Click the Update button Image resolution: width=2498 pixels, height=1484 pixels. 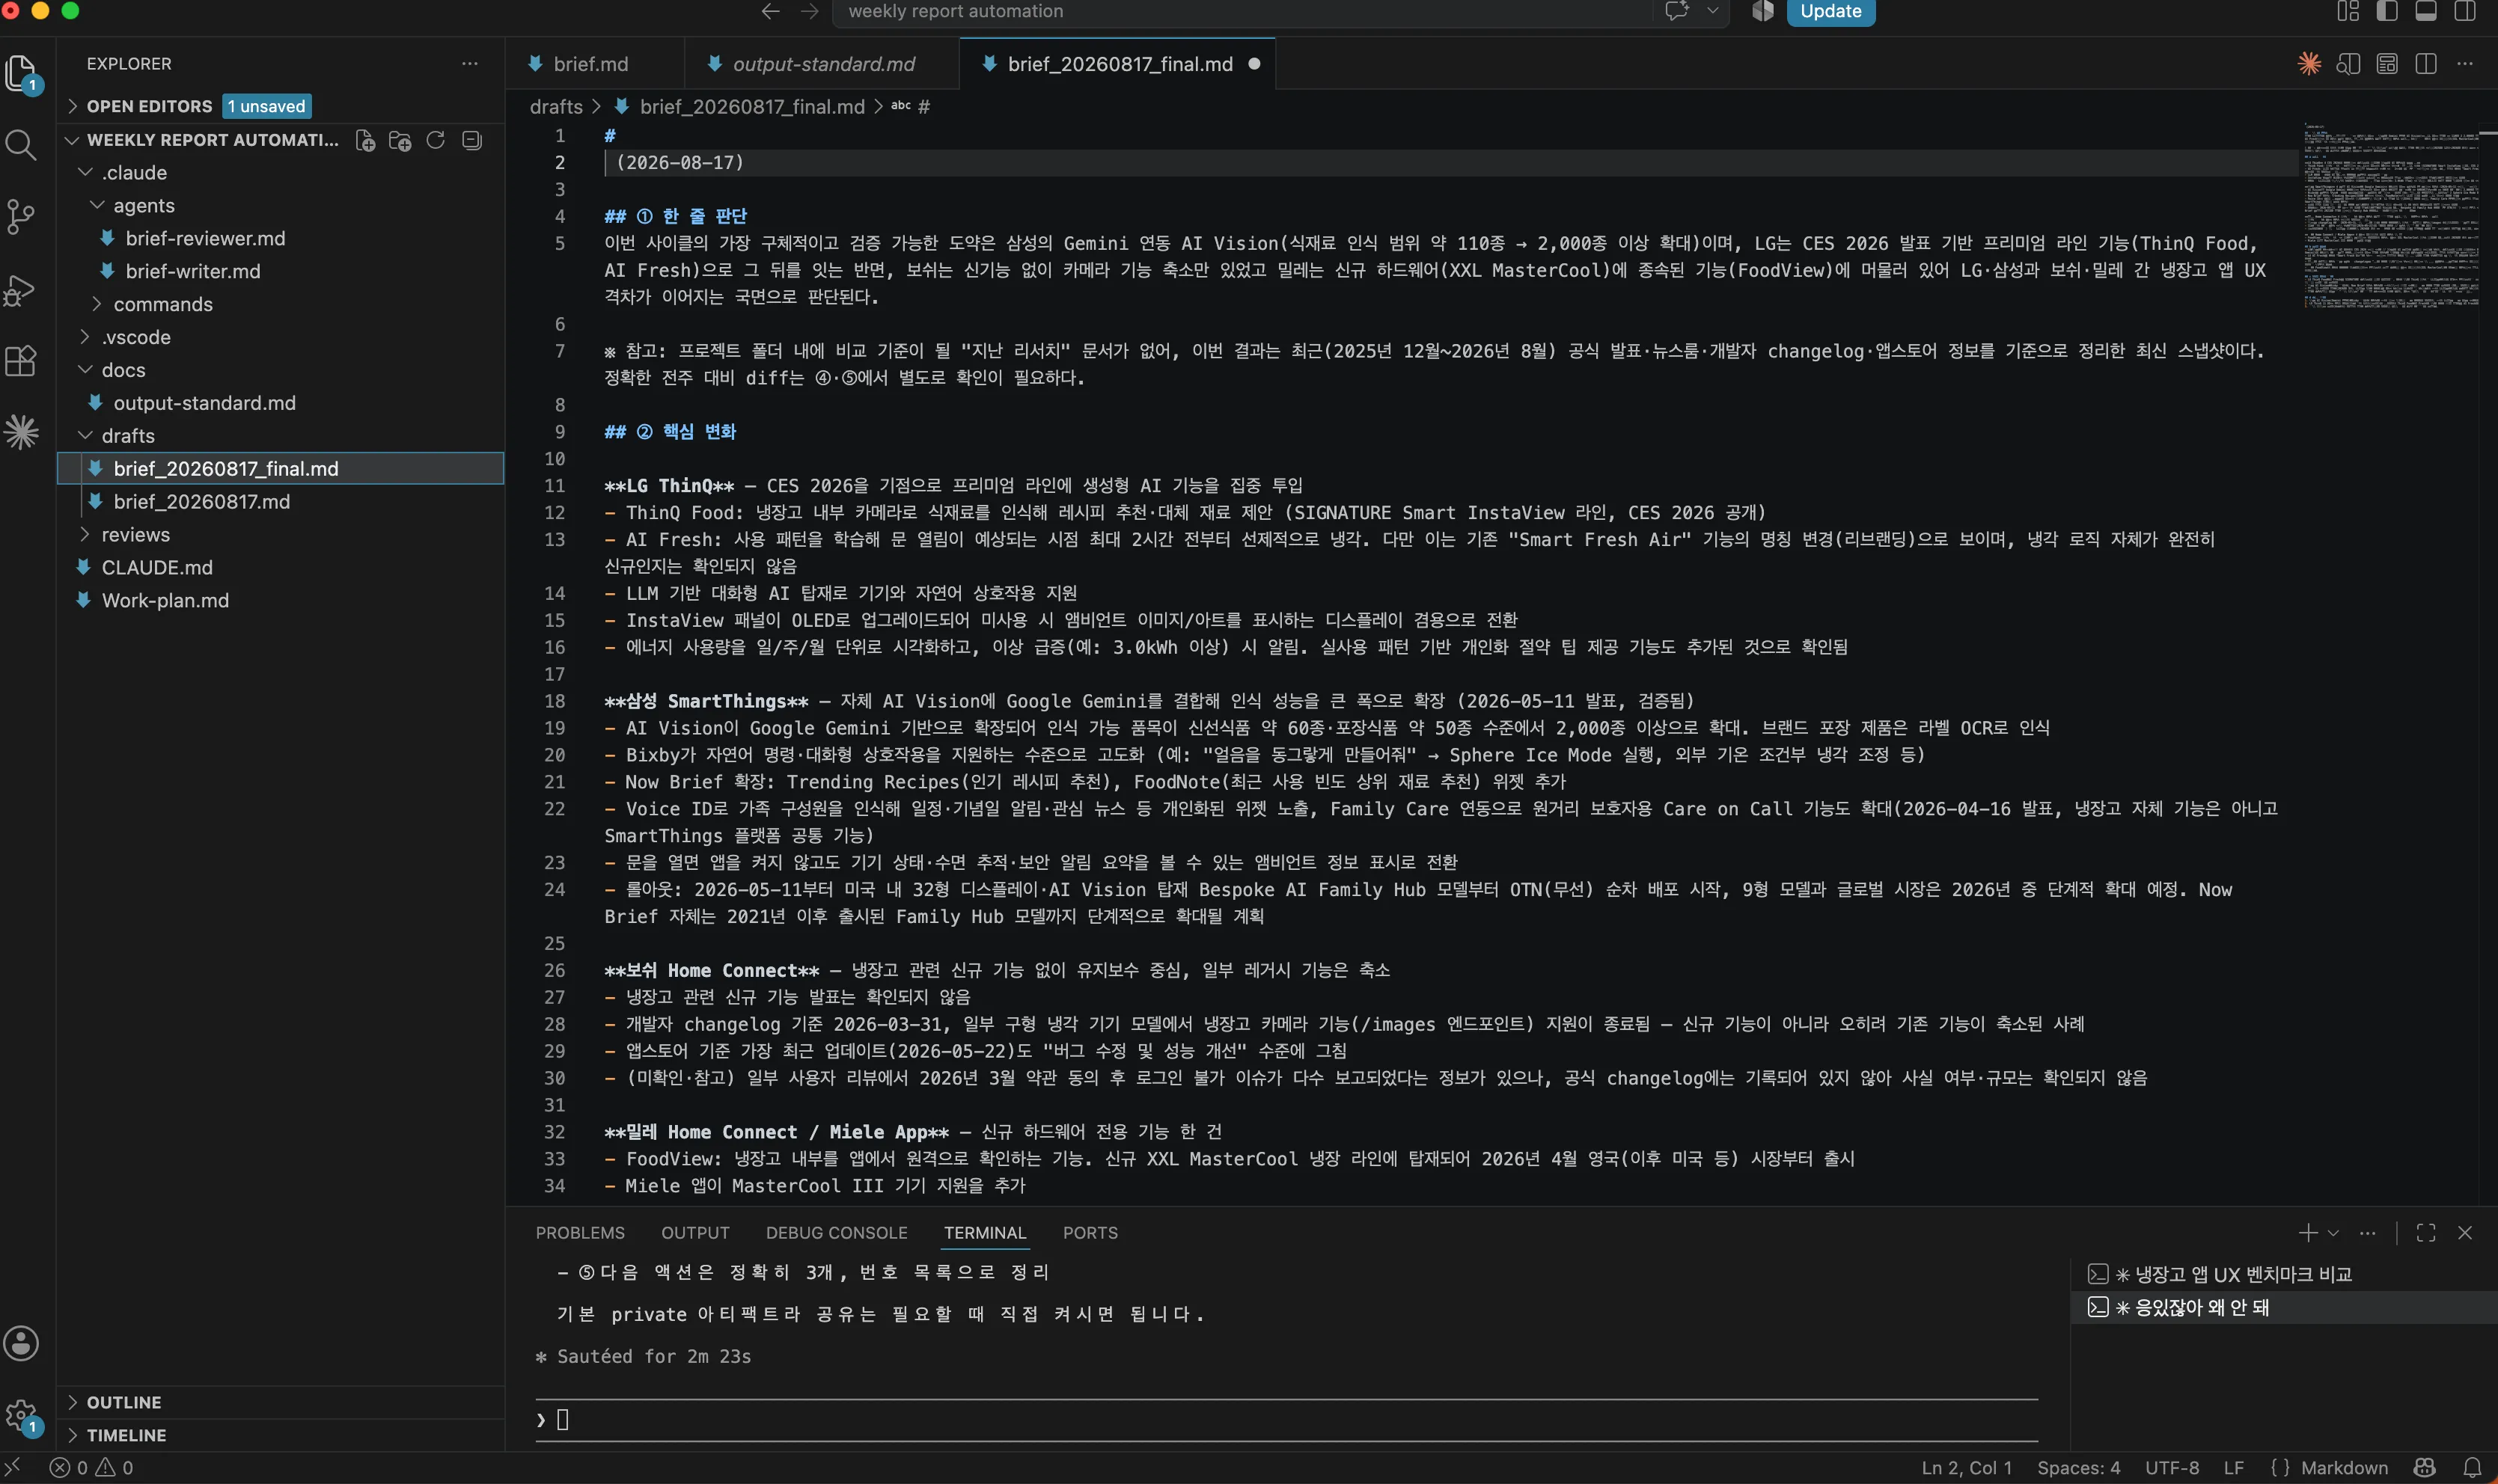pos(1830,11)
